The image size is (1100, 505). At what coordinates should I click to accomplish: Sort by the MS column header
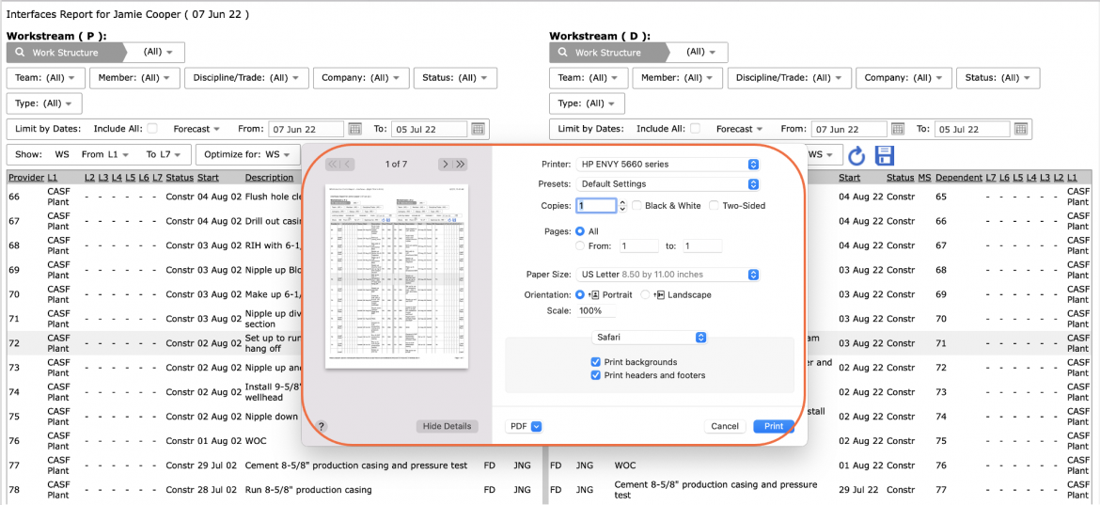[x=924, y=178]
